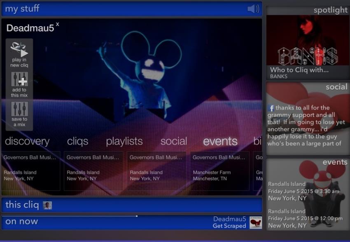Select the events tab
Screen dimensions: 350x242
click(x=220, y=141)
